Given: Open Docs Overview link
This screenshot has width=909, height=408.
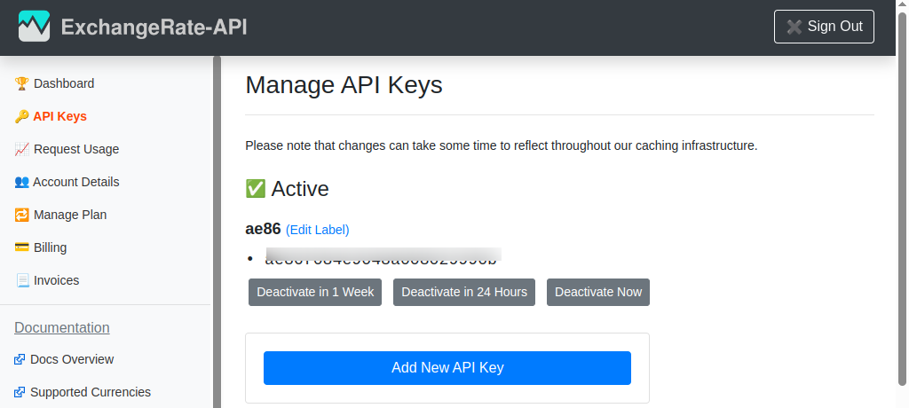Looking at the screenshot, I should pos(72,359).
